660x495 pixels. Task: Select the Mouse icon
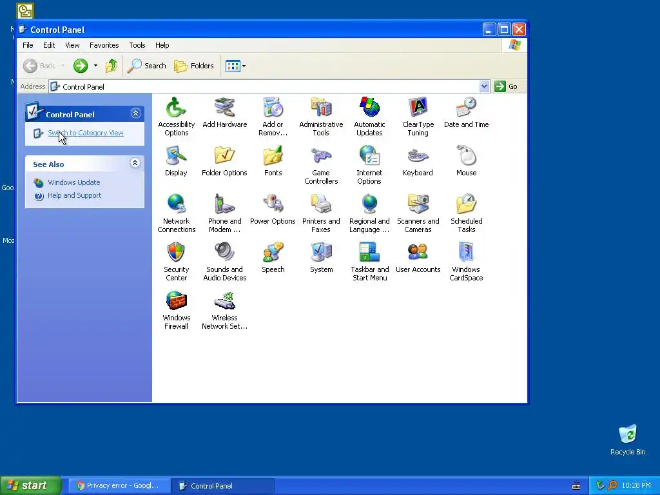tap(467, 156)
